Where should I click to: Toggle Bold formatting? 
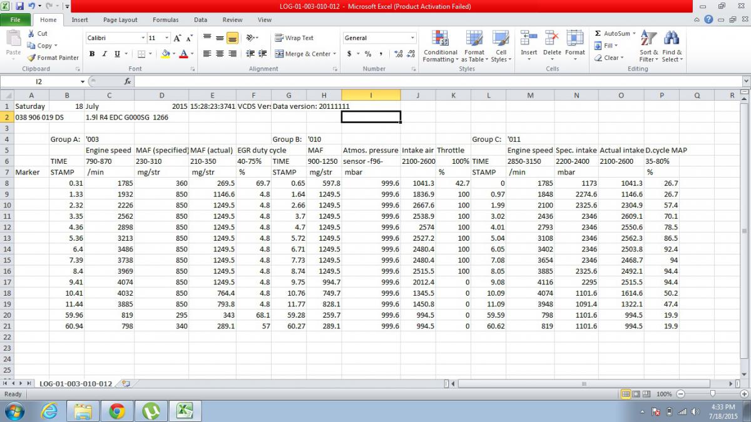click(92, 54)
